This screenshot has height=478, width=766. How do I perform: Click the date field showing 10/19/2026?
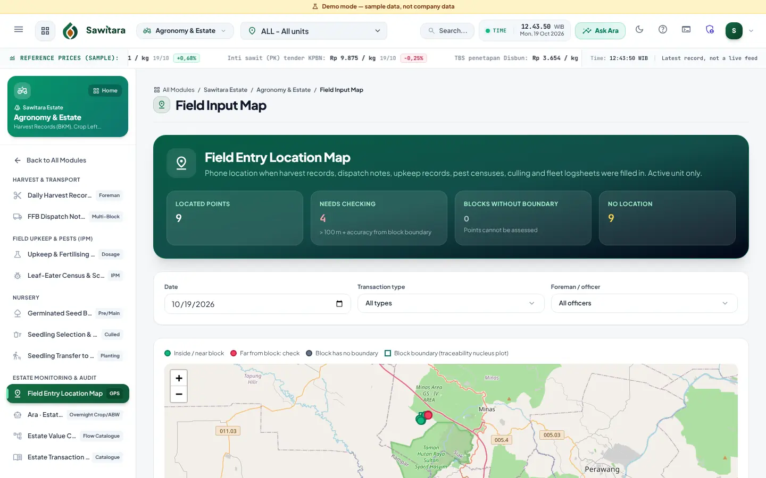pyautogui.click(x=257, y=304)
